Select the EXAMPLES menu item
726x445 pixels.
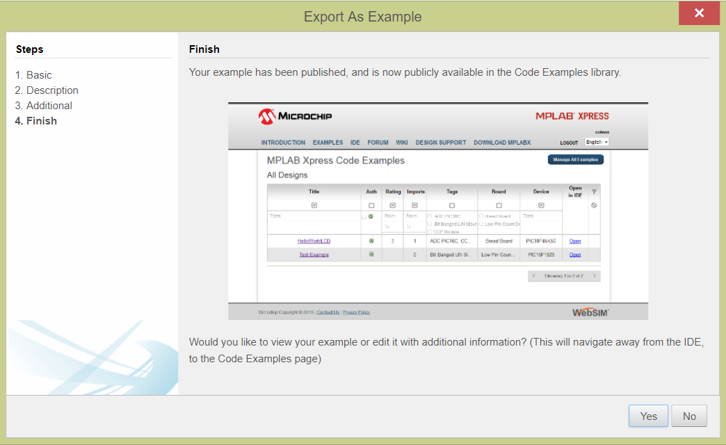pyautogui.click(x=328, y=143)
